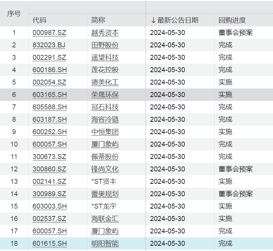Select row number 18
Viewport: 273px width, 251px height.
click(x=14, y=243)
